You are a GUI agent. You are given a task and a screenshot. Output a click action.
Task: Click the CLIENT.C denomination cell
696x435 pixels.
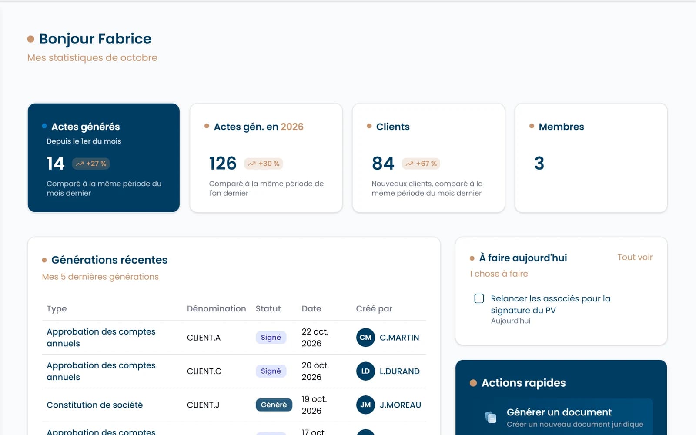tap(204, 371)
